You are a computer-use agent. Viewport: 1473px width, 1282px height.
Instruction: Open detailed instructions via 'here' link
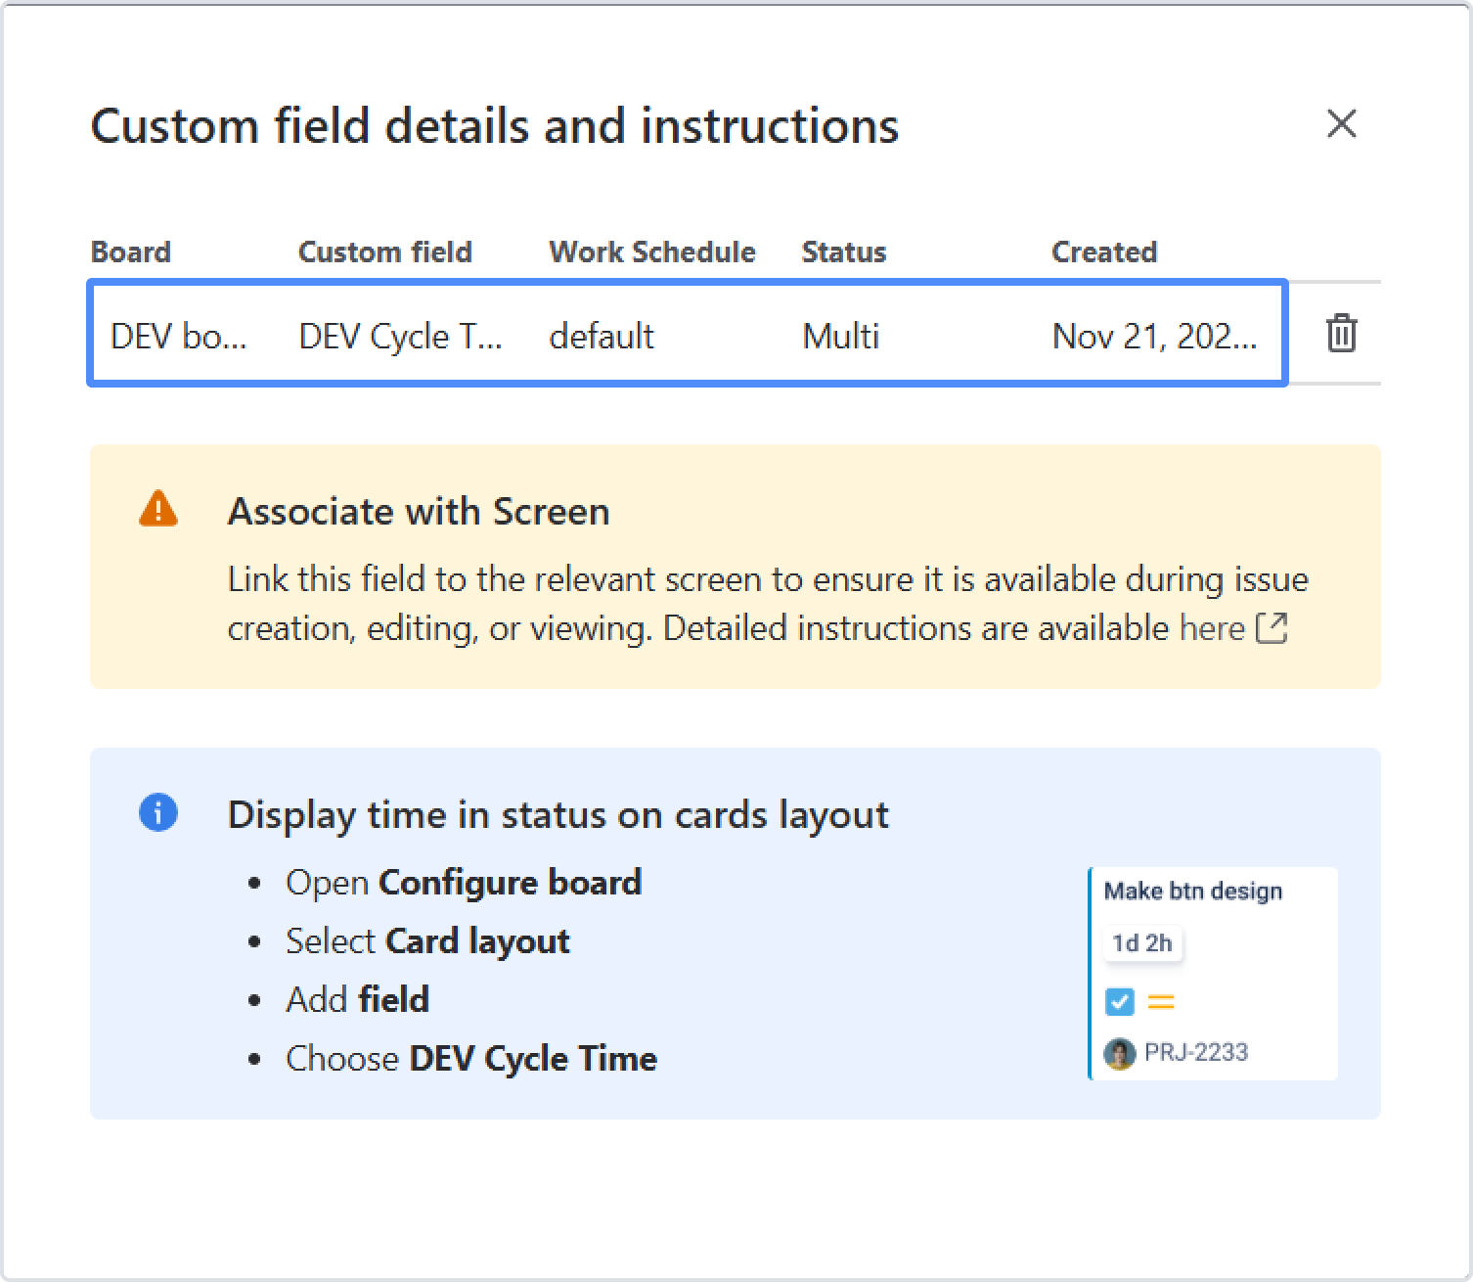pos(1212,628)
